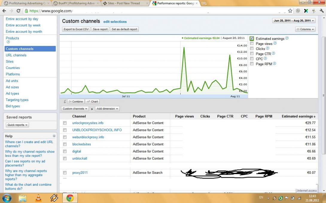Tick the checkbox for proxy2011 row
Viewport: 326px width, 203px height.
65,173
